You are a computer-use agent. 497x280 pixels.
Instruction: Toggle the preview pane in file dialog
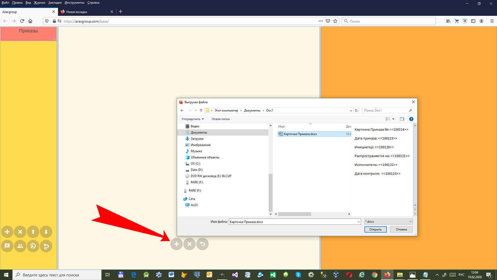[x=402, y=119]
